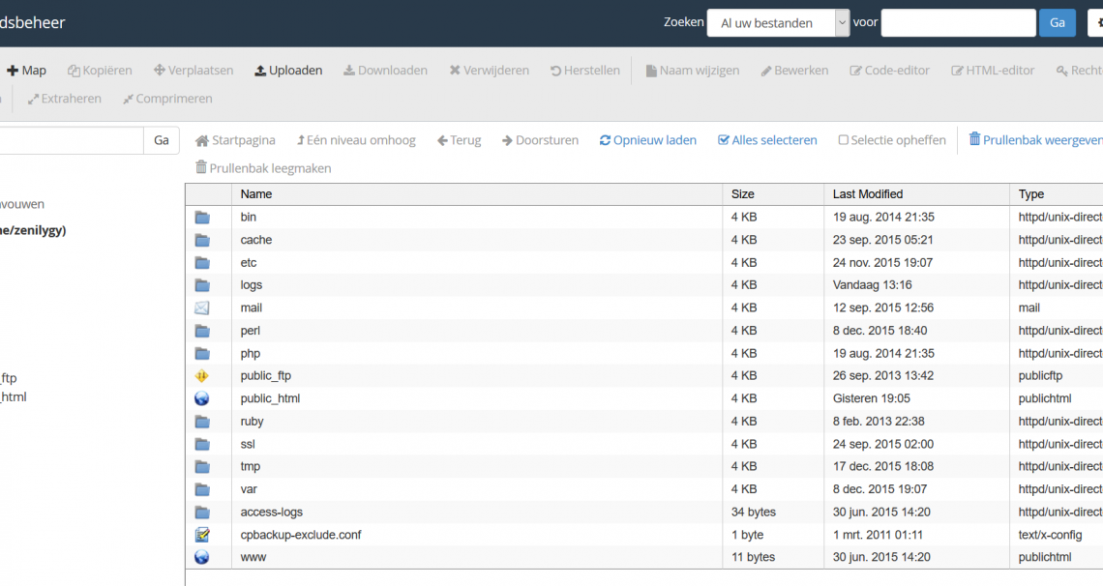Select the perl folder icon
Image resolution: width=1103 pixels, height=586 pixels.
coord(202,331)
